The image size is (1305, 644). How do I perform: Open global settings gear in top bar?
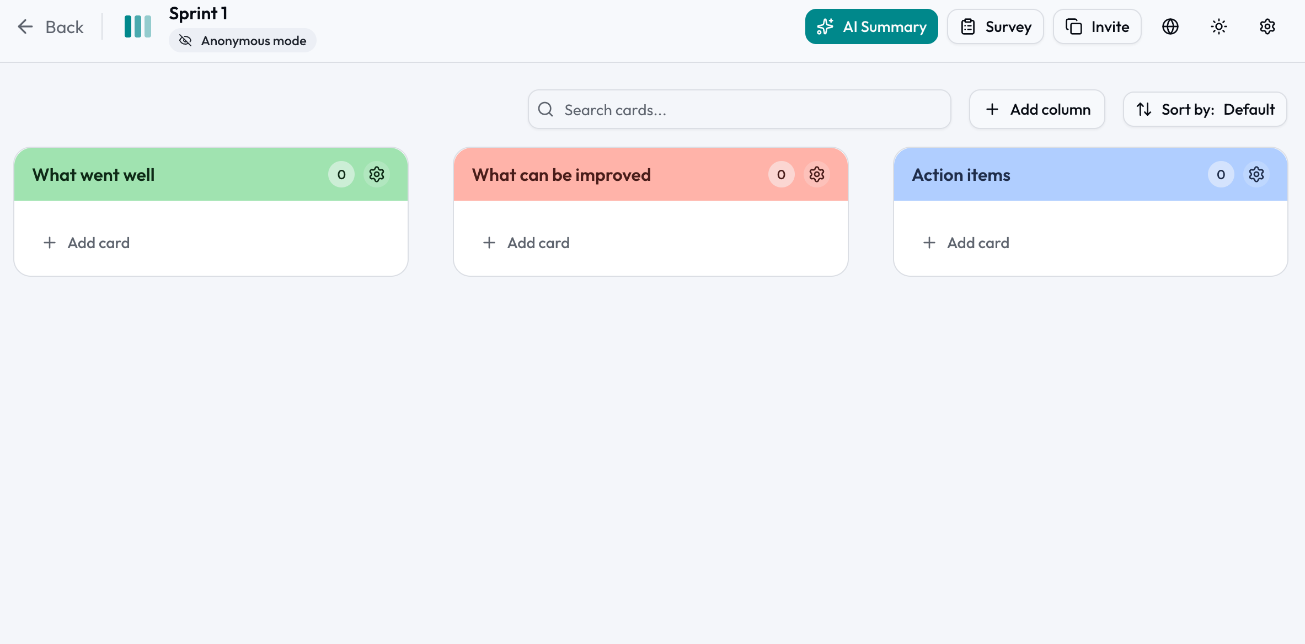[1267, 26]
